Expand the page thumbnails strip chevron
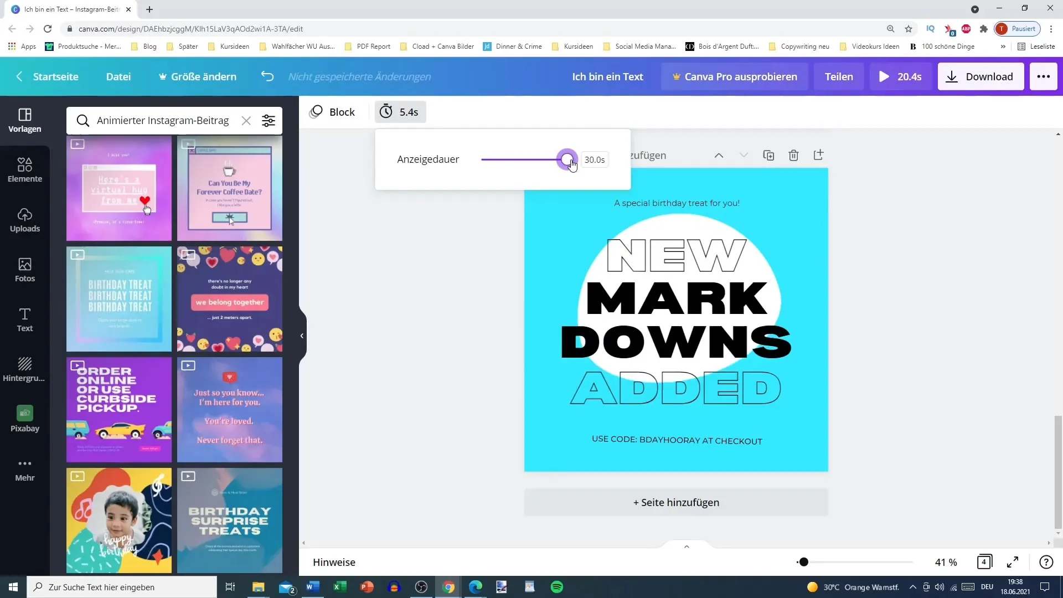The image size is (1063, 598). (687, 547)
